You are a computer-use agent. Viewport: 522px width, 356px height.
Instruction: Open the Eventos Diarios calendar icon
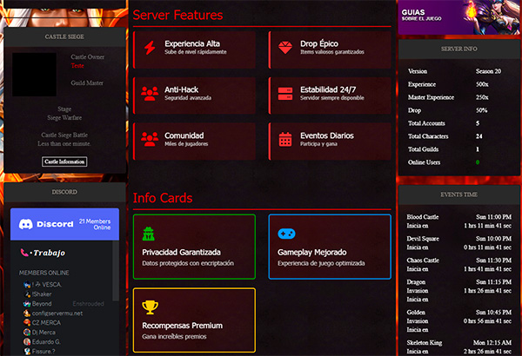[285, 138]
